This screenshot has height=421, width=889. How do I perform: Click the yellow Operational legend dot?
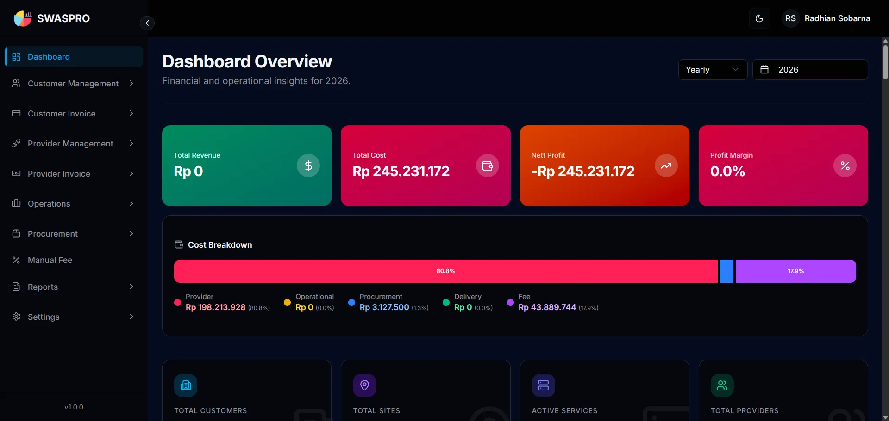point(287,303)
